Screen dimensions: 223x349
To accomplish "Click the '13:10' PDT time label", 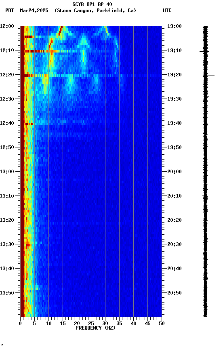I will point(7,196).
